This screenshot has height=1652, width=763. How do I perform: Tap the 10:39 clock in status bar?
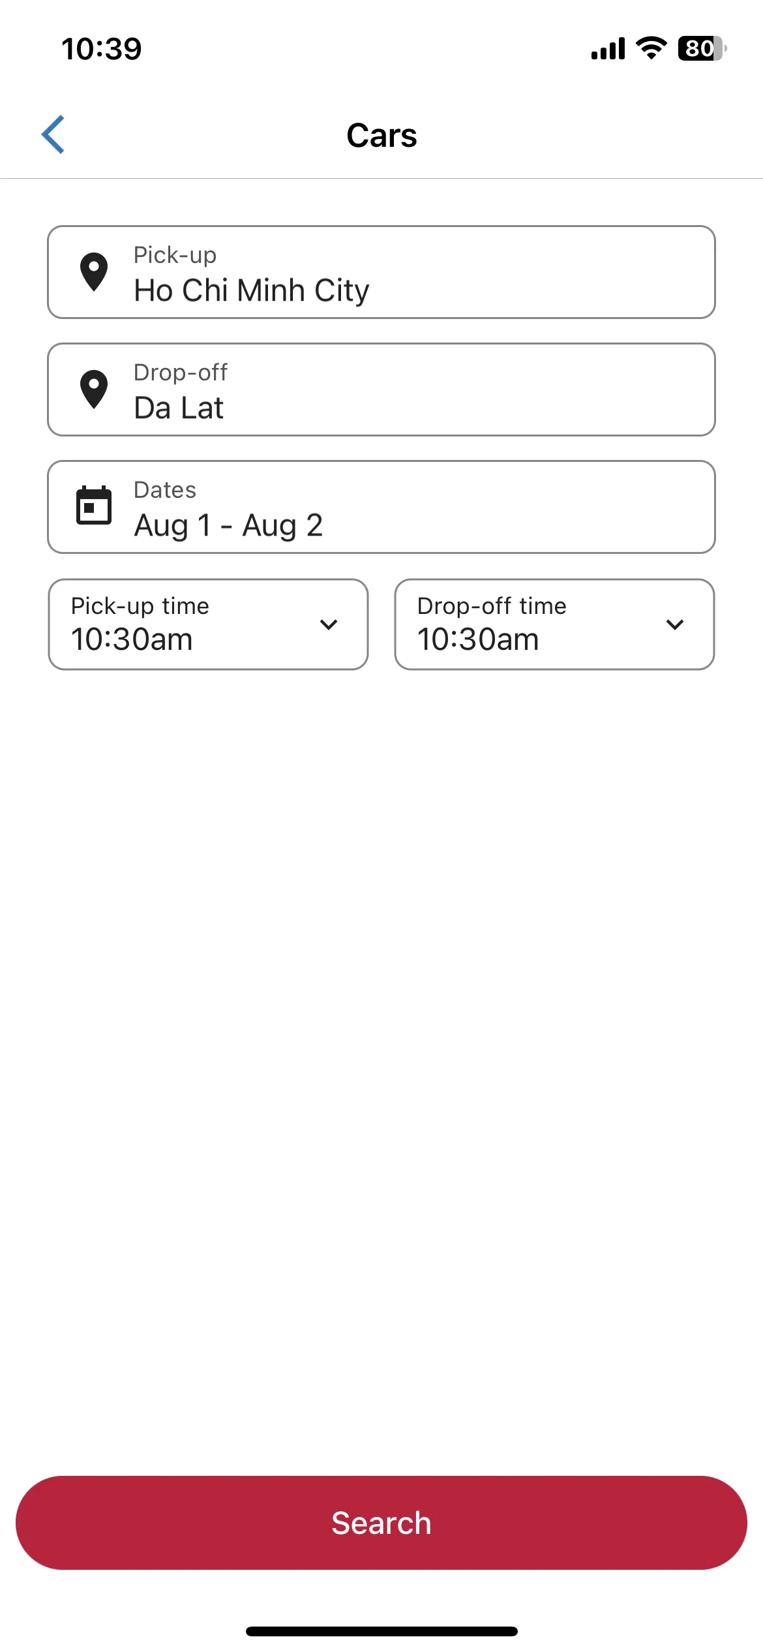(x=102, y=49)
